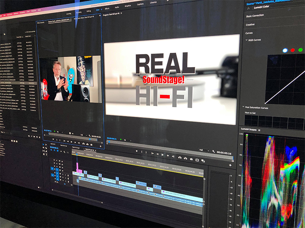The width and height of the screenshot is (305, 228).
Task: Select the Selection tool arrow
Action: coord(43,144)
